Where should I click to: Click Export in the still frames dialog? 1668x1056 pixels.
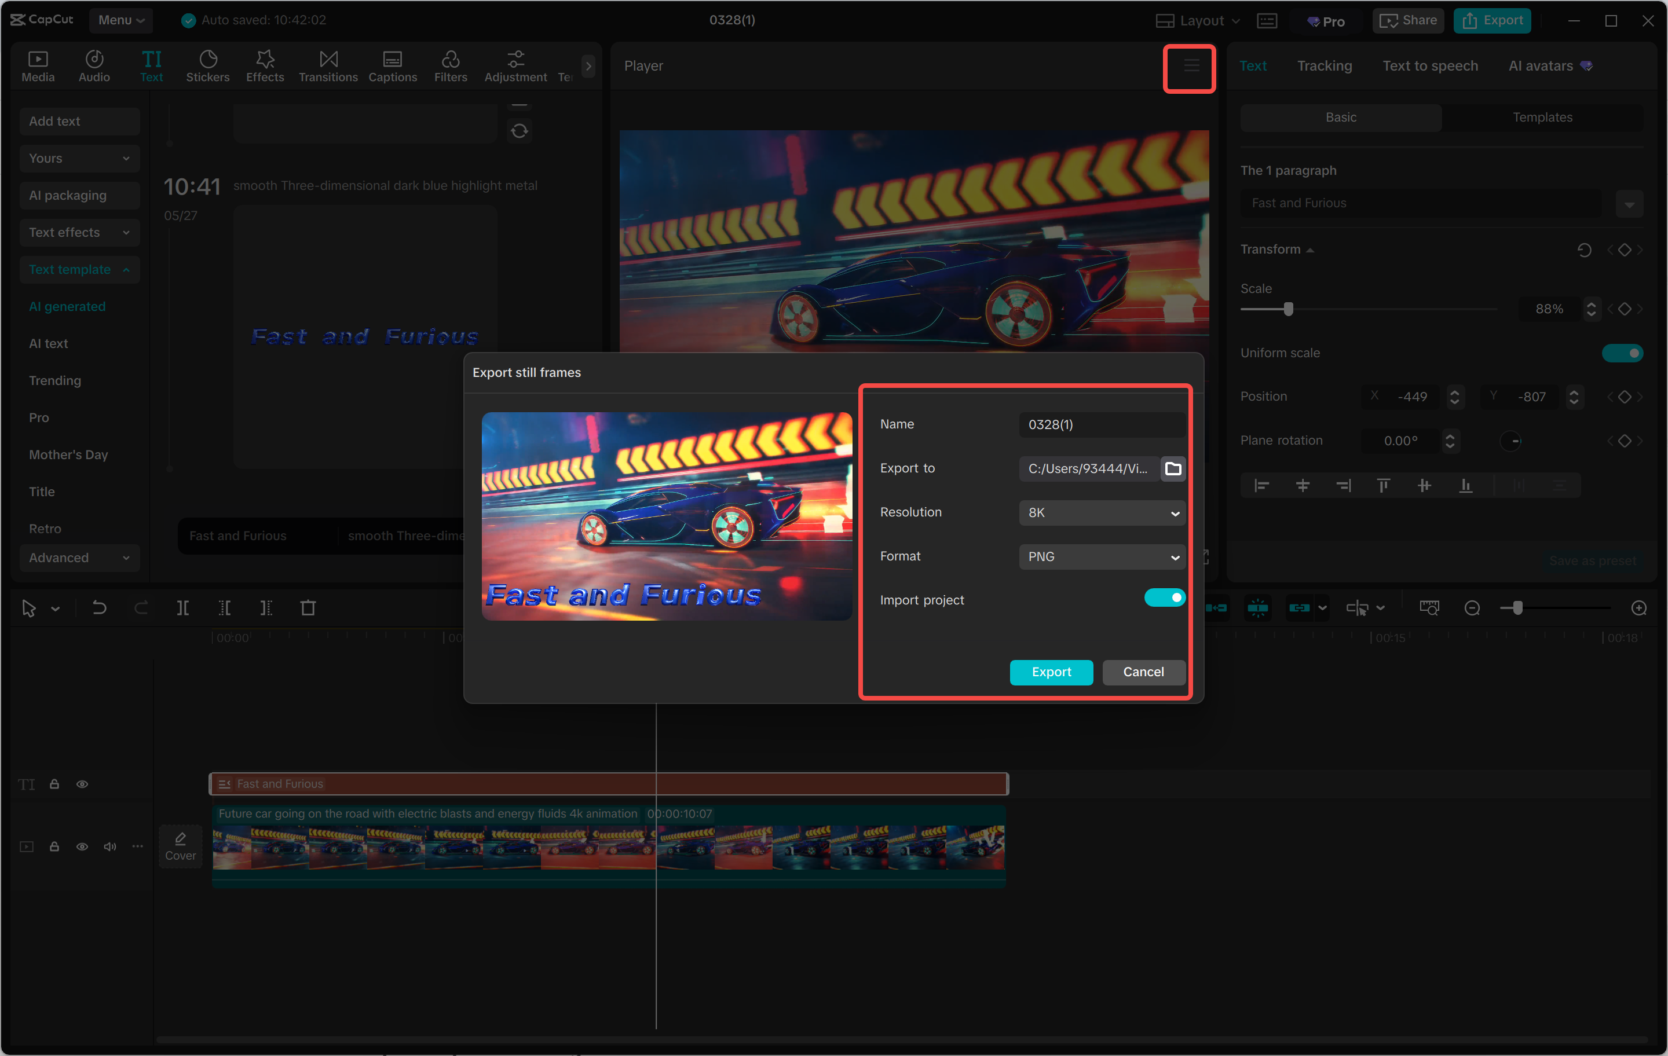click(1051, 672)
